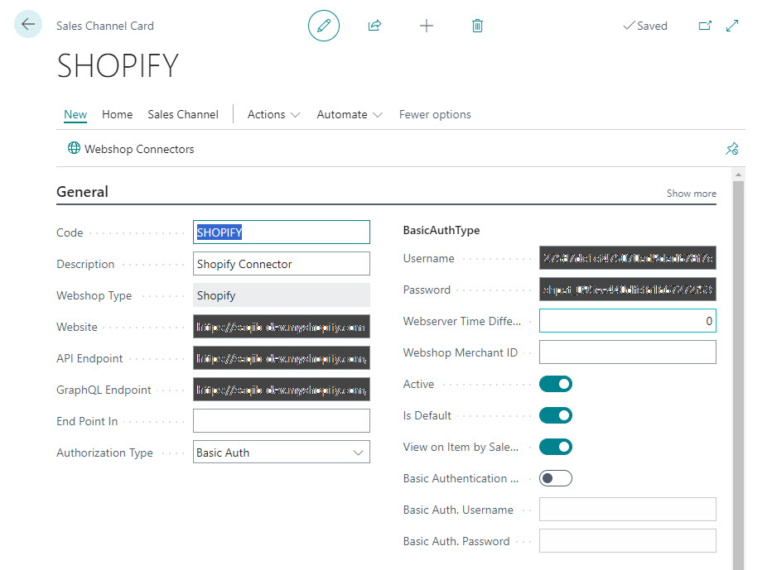772x570 pixels.
Task: Click the expand to full screen icon
Action: 732,26
